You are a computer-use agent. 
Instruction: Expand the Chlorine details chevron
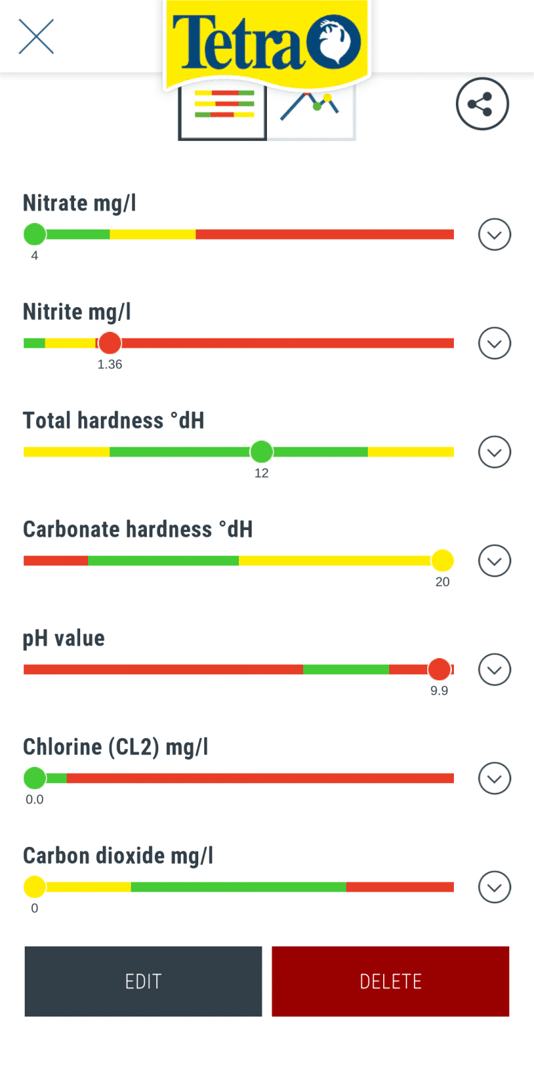coord(495,778)
